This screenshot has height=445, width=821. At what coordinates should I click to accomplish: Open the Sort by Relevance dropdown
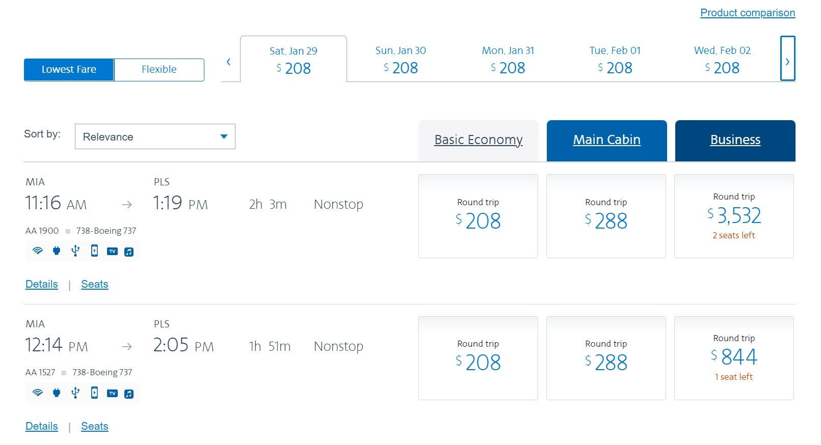pyautogui.click(x=155, y=136)
